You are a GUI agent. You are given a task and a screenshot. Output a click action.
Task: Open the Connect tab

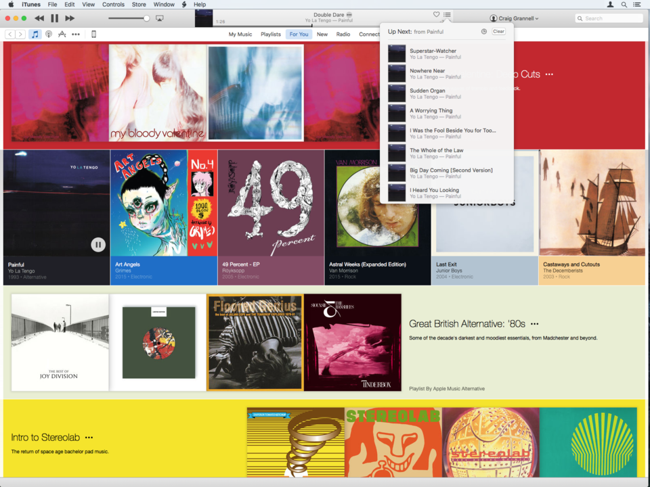(x=368, y=34)
